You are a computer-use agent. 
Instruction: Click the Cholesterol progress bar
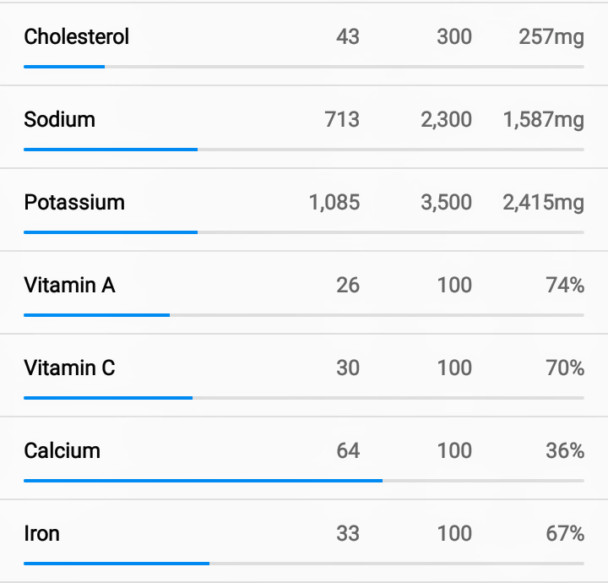click(304, 67)
